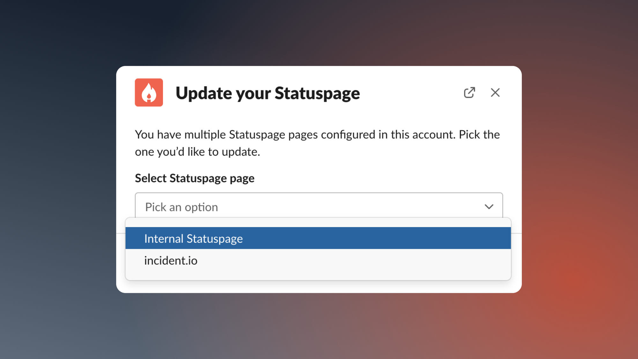Click the blurred background outside the modal
This screenshot has width=638, height=359.
[57, 179]
